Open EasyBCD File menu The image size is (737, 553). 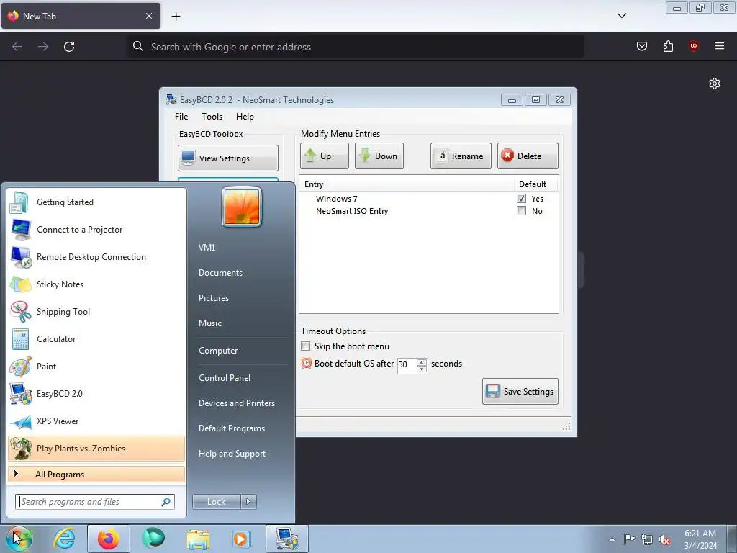[x=181, y=117]
